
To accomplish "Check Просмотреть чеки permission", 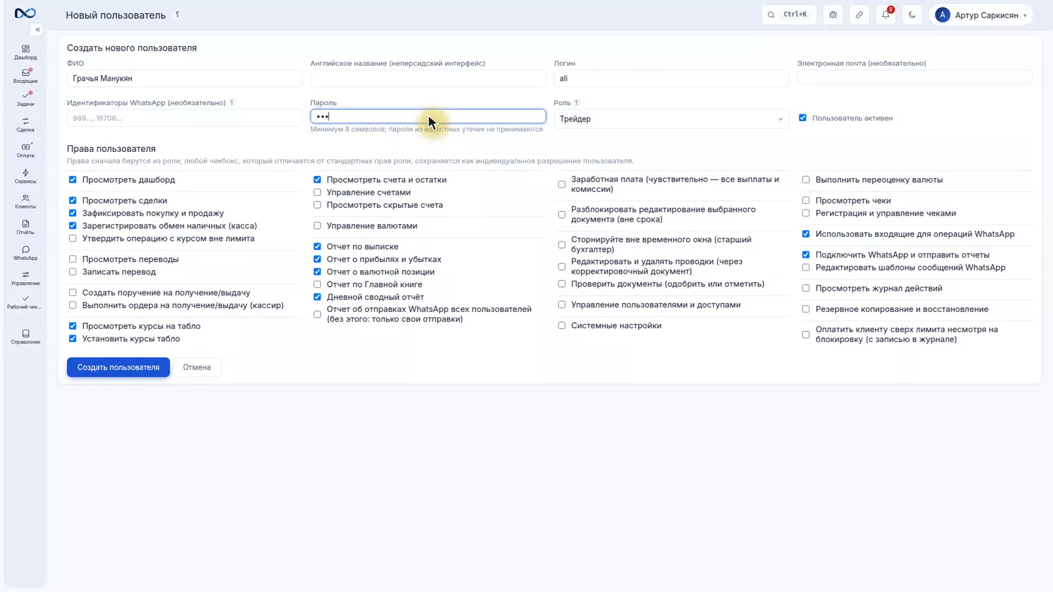I will click(x=806, y=201).
